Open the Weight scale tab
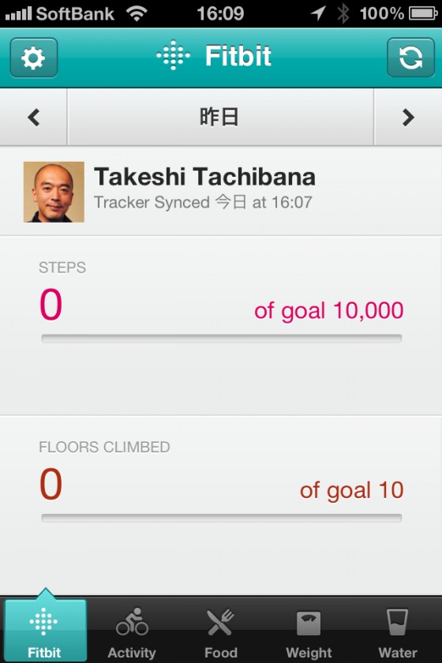The height and width of the screenshot is (663, 442). click(309, 631)
